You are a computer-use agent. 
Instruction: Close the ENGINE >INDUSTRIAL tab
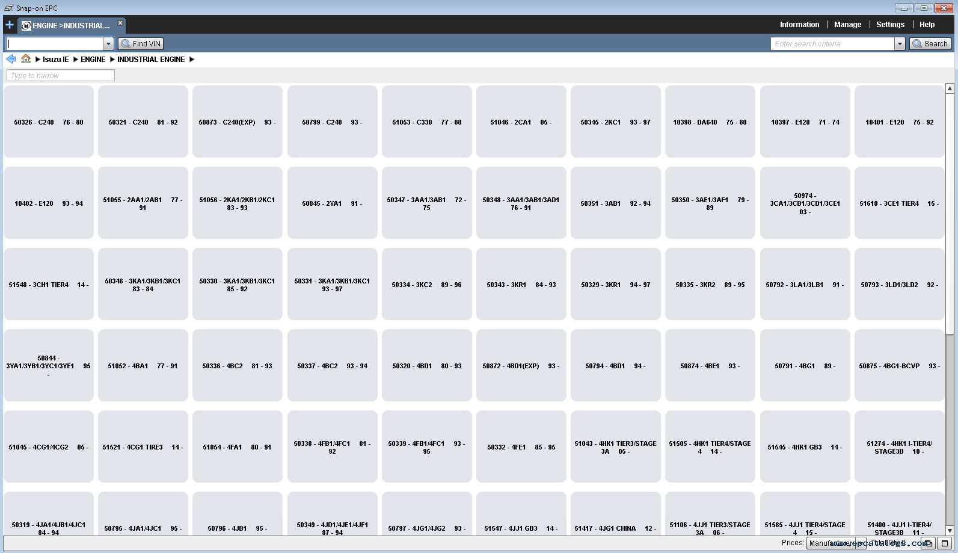[x=120, y=23]
